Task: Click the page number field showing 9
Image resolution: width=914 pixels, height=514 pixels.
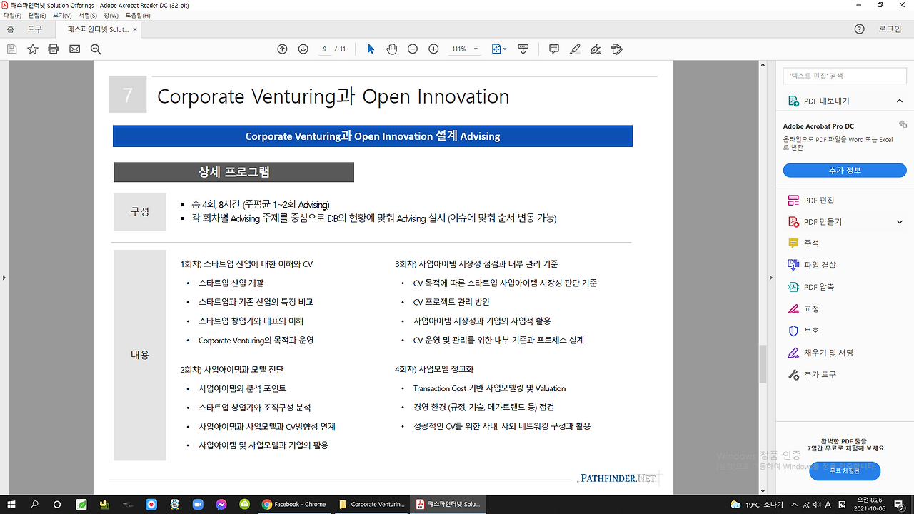Action: pyautogui.click(x=325, y=49)
